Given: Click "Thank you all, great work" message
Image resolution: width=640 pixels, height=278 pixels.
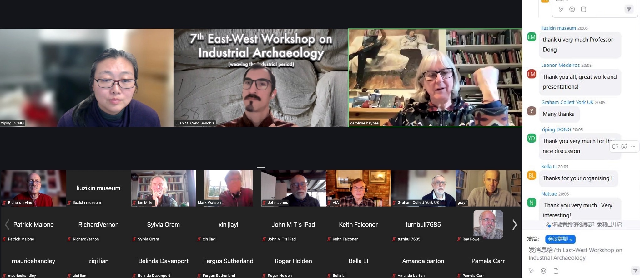Looking at the screenshot, I should point(580,82).
